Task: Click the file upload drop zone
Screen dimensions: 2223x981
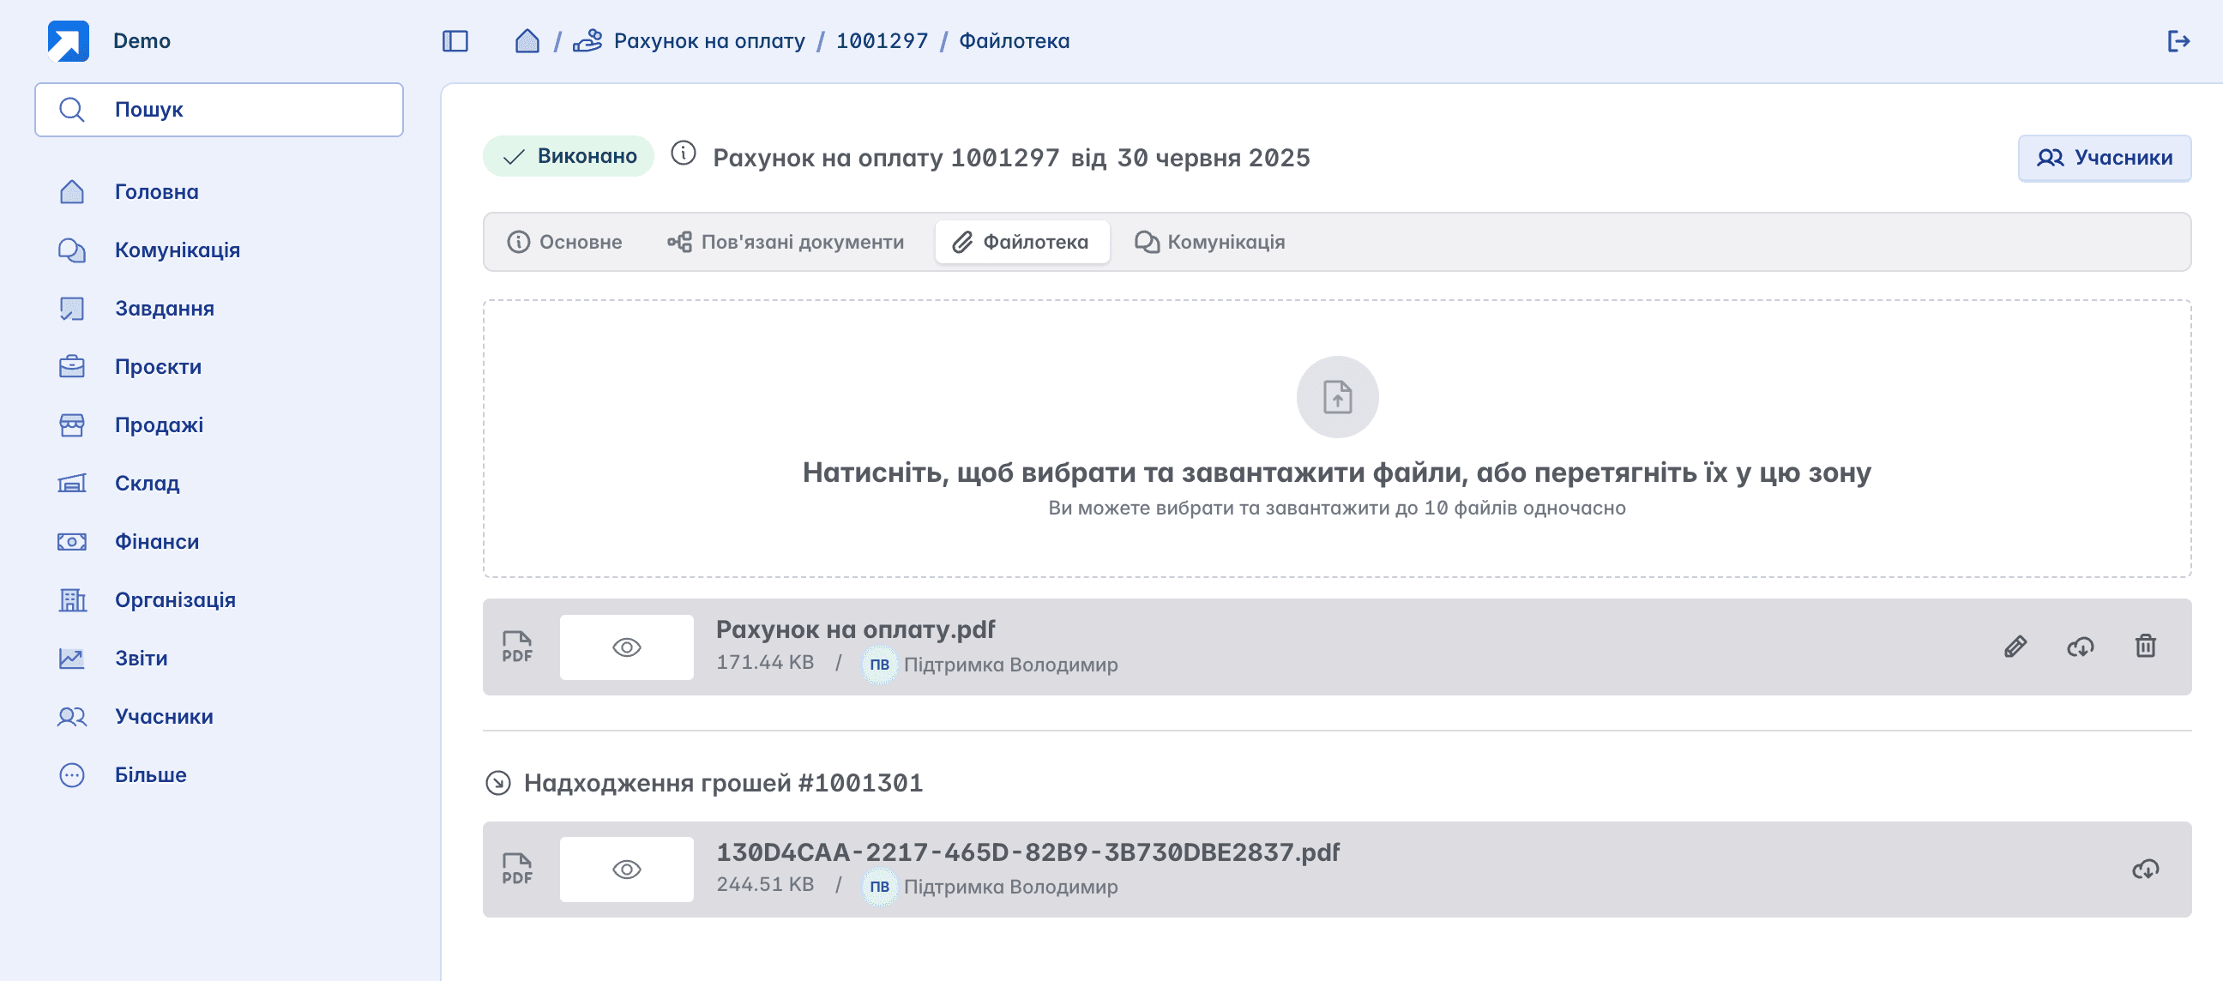Action: 1337,438
